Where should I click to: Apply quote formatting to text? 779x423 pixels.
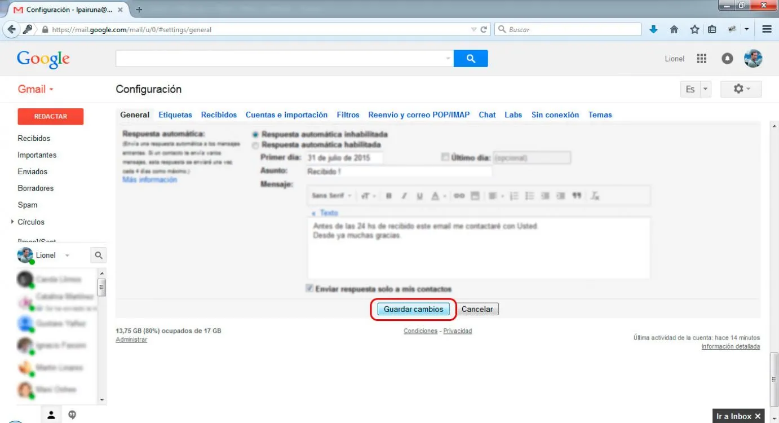[x=576, y=196]
